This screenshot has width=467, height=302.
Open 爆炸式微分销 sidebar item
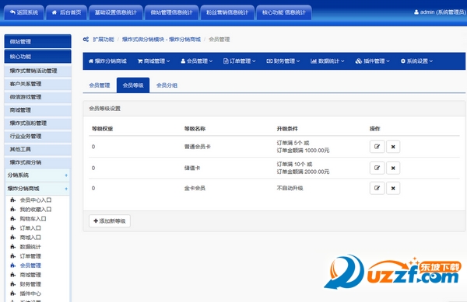pyautogui.click(x=38, y=162)
